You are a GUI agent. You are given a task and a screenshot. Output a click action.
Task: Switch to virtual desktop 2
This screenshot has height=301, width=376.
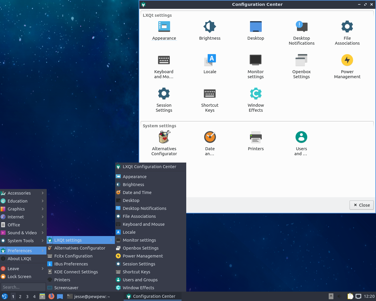pyautogui.click(x=20, y=296)
